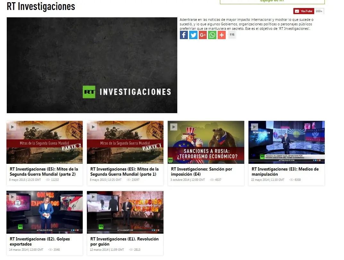Viewport: 344px width, 260px height.
Task: Open link 'RT Investigaciones (E3): Medios de manipulación'
Action: pyautogui.click(x=285, y=172)
